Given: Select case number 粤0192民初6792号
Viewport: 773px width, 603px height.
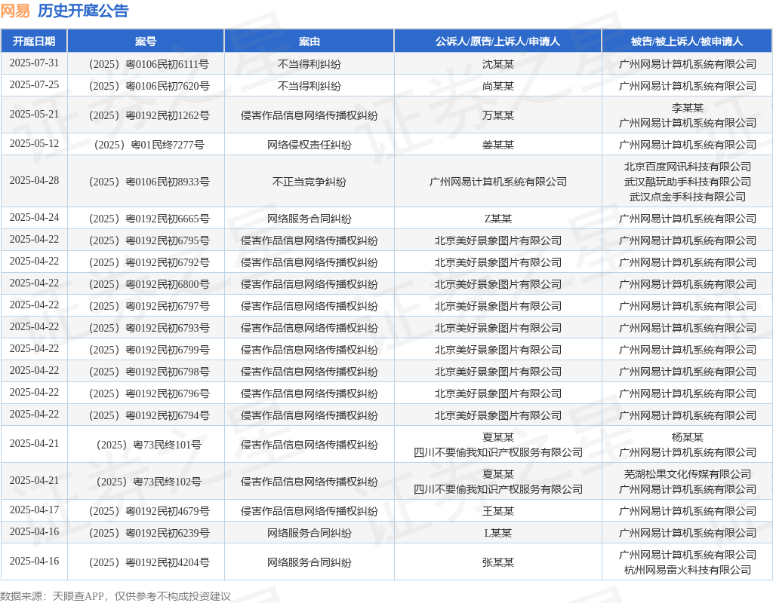Looking at the screenshot, I should tap(149, 262).
